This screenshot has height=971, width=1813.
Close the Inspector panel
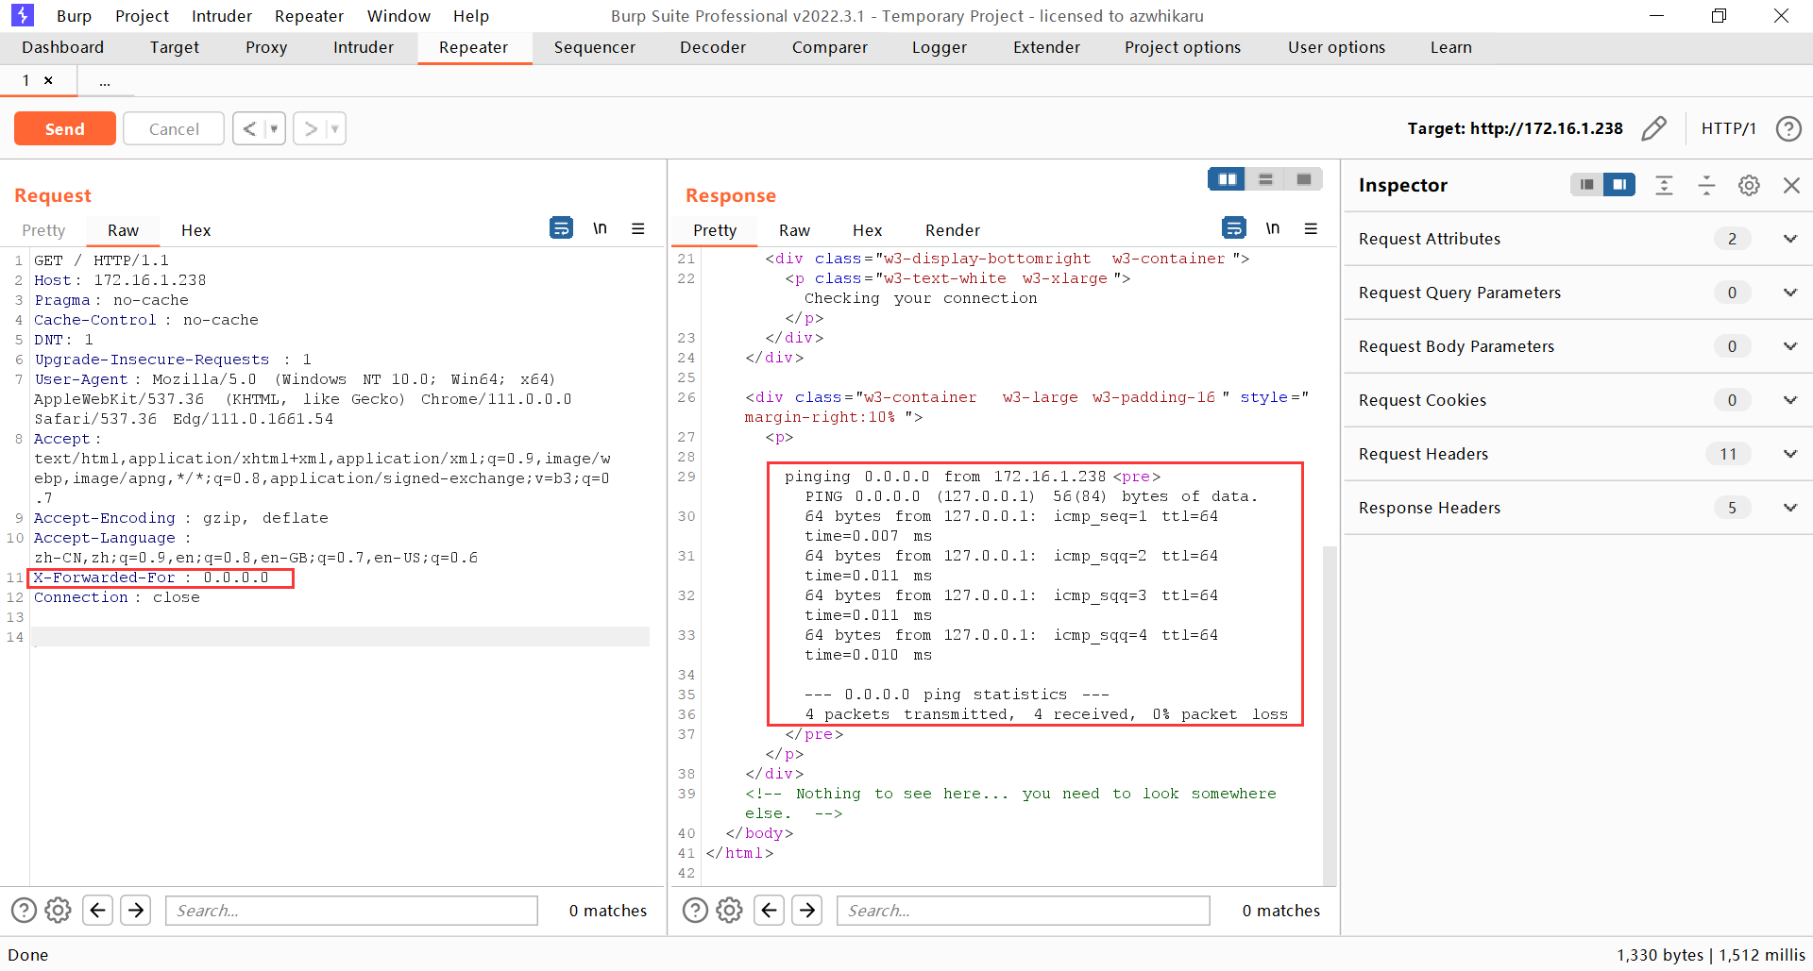[1791, 185]
